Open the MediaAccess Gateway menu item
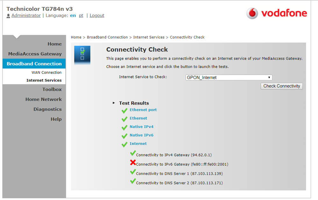The height and width of the screenshot is (200, 318). tap(35, 54)
